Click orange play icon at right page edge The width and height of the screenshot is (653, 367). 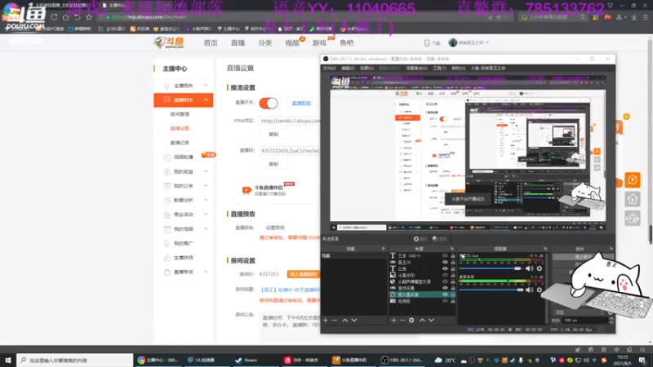pyautogui.click(x=632, y=180)
